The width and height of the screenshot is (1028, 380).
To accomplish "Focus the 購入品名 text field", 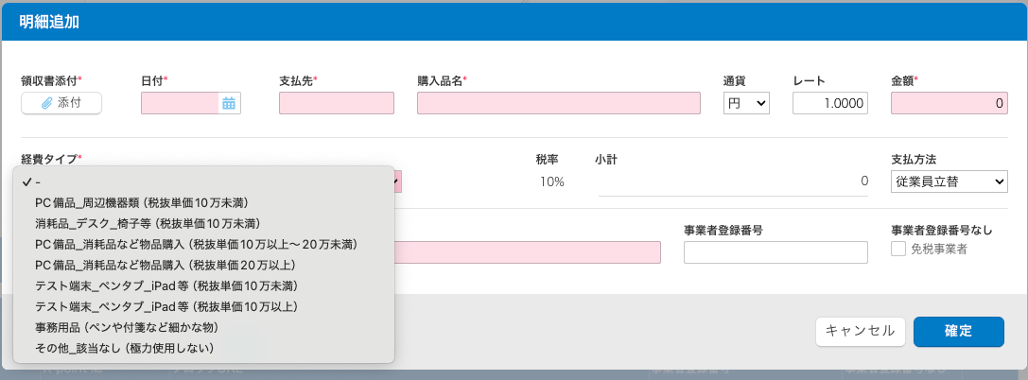I will click(558, 103).
